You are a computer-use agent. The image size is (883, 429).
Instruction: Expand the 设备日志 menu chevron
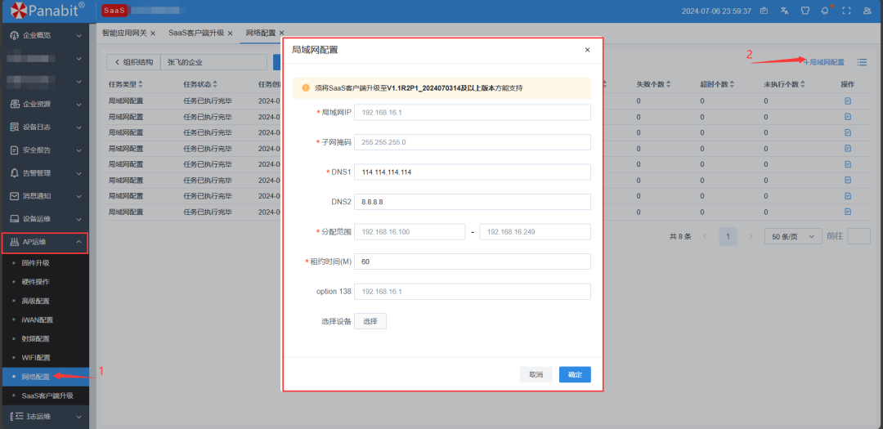[78, 127]
